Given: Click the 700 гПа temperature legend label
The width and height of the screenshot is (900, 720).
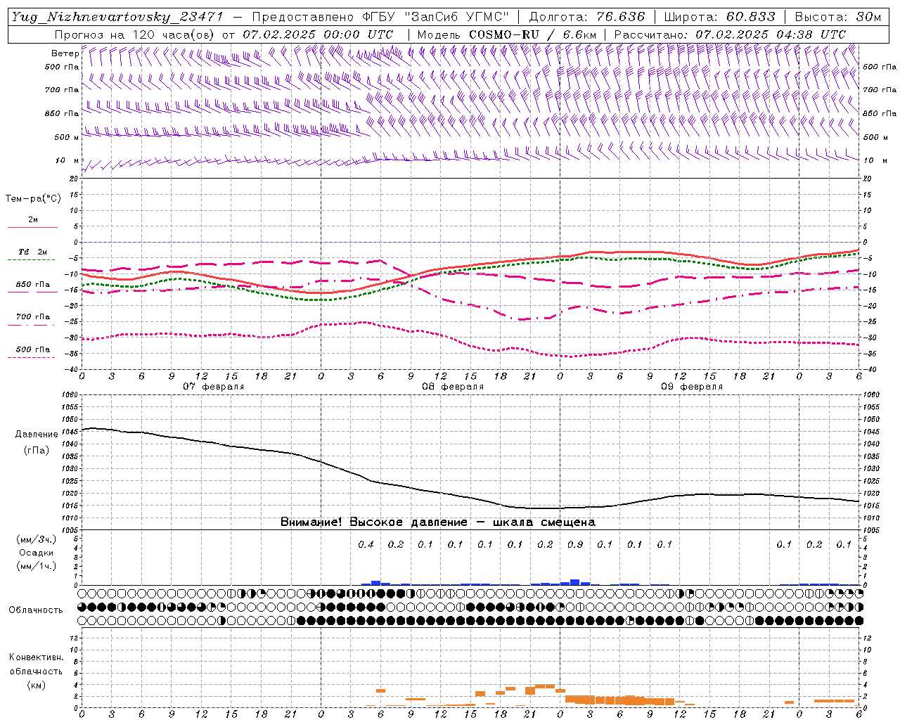Looking at the screenshot, I should click(x=33, y=316).
